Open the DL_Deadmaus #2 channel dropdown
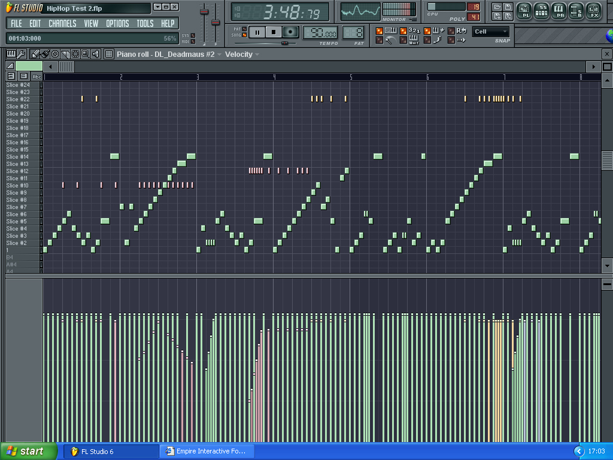 [219, 55]
